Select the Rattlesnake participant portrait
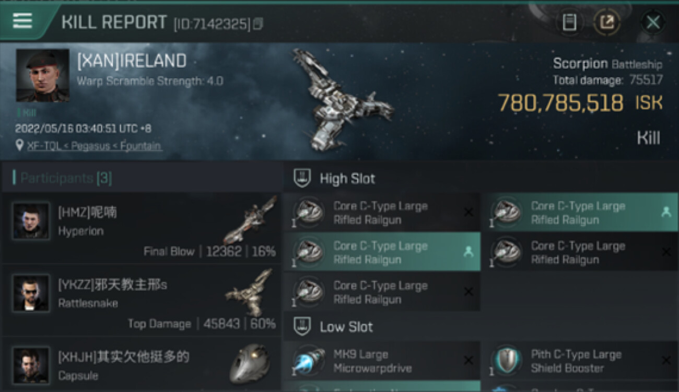The image size is (679, 392). point(31,293)
